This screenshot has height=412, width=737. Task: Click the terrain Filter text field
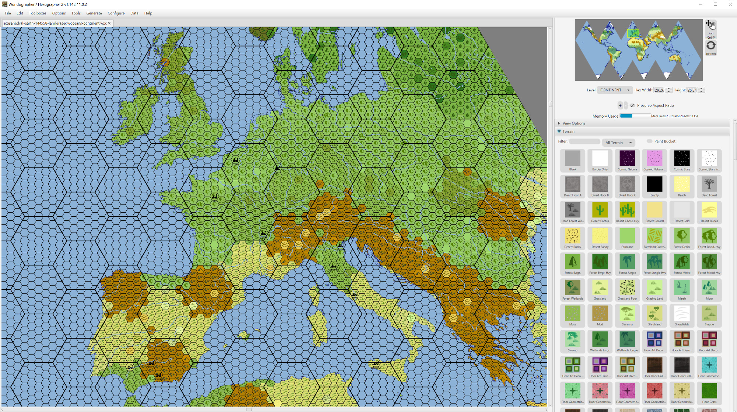coord(584,141)
